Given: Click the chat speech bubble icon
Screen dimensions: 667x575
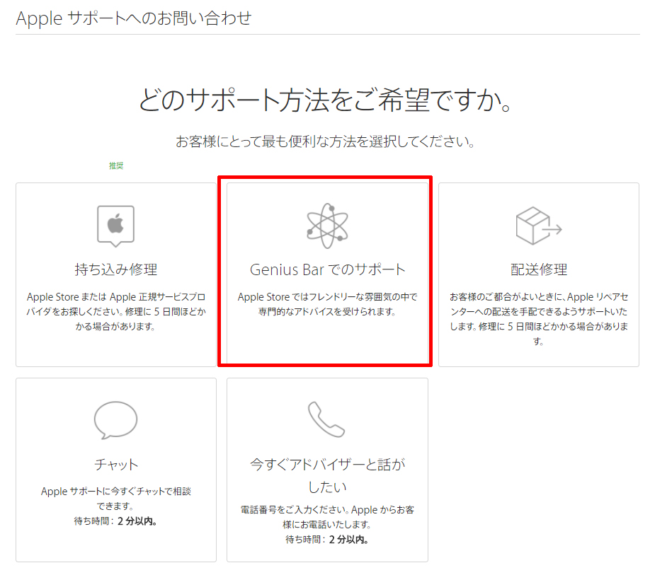Looking at the screenshot, I should 115,420.
